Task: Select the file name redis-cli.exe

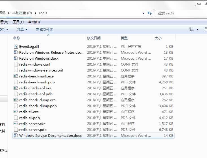Action: click(x=29, y=112)
